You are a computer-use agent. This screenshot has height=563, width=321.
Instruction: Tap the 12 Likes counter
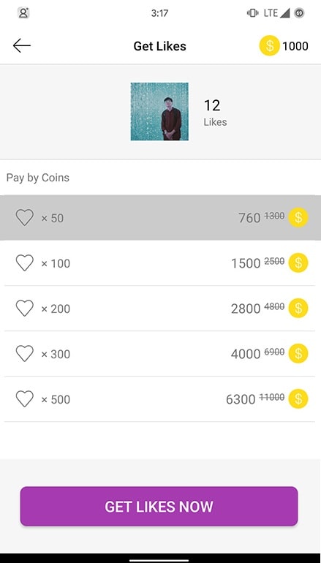click(x=215, y=113)
